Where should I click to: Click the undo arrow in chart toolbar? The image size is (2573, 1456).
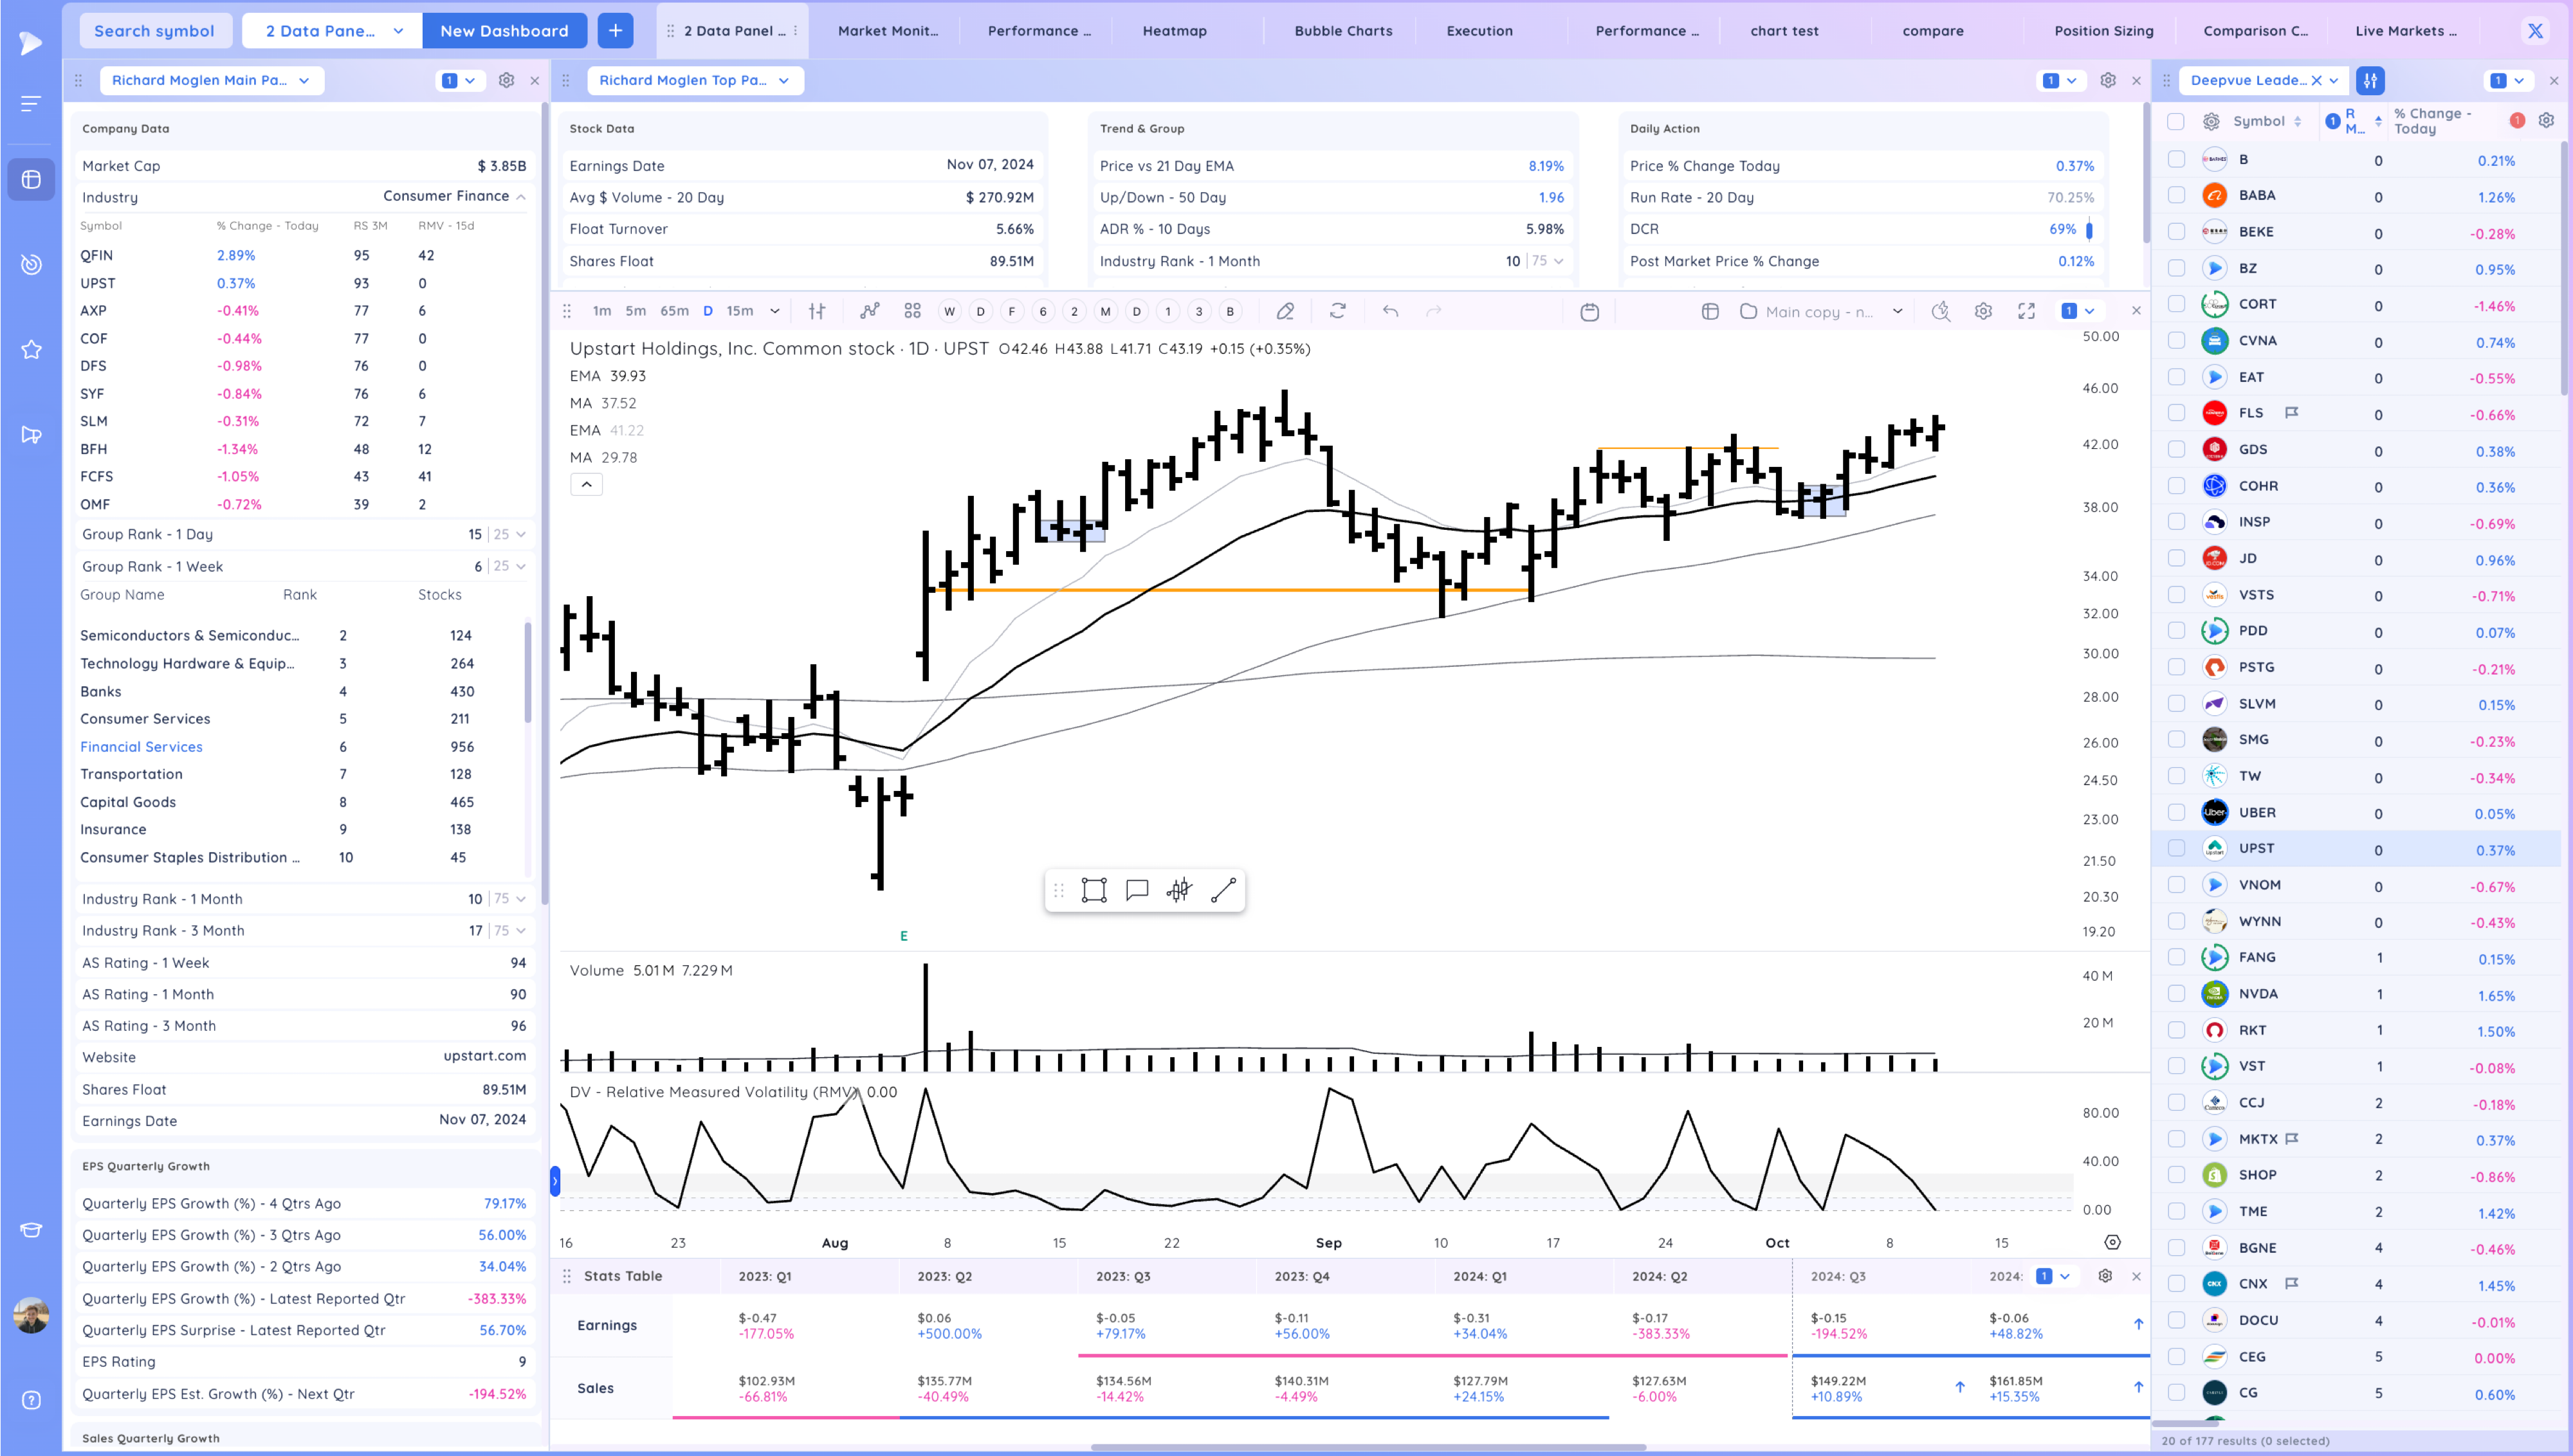point(1390,311)
